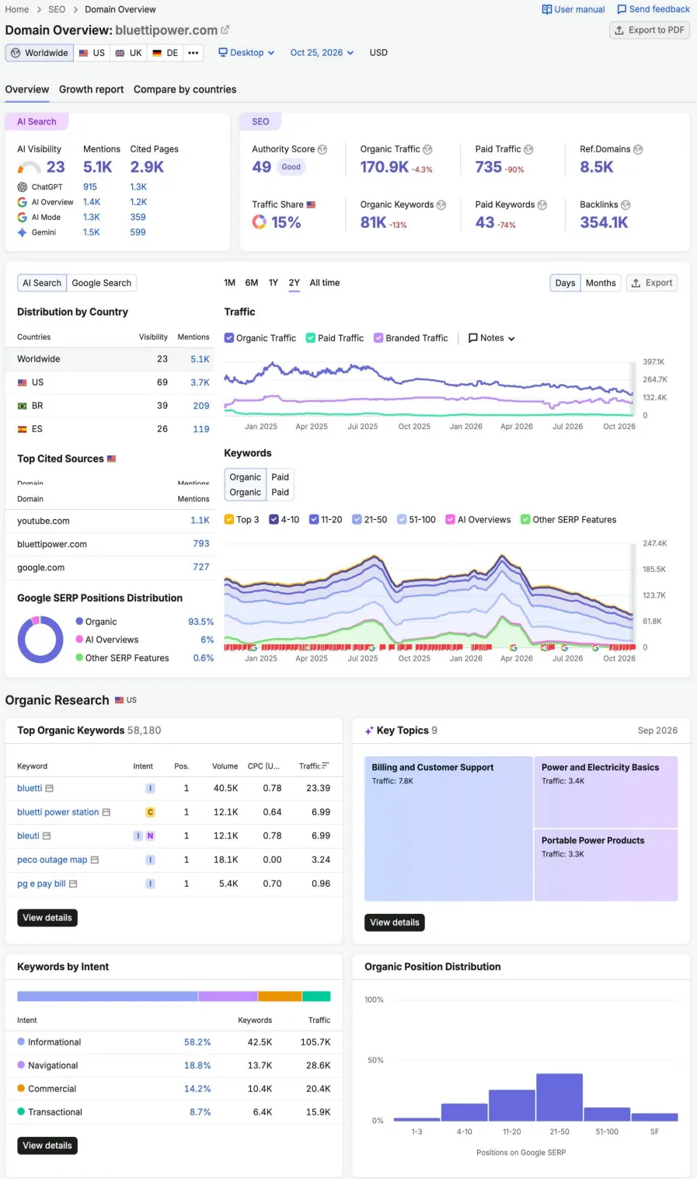Uncheck Organic Traffic in the Traffic chart
697x1179 pixels.
click(229, 338)
